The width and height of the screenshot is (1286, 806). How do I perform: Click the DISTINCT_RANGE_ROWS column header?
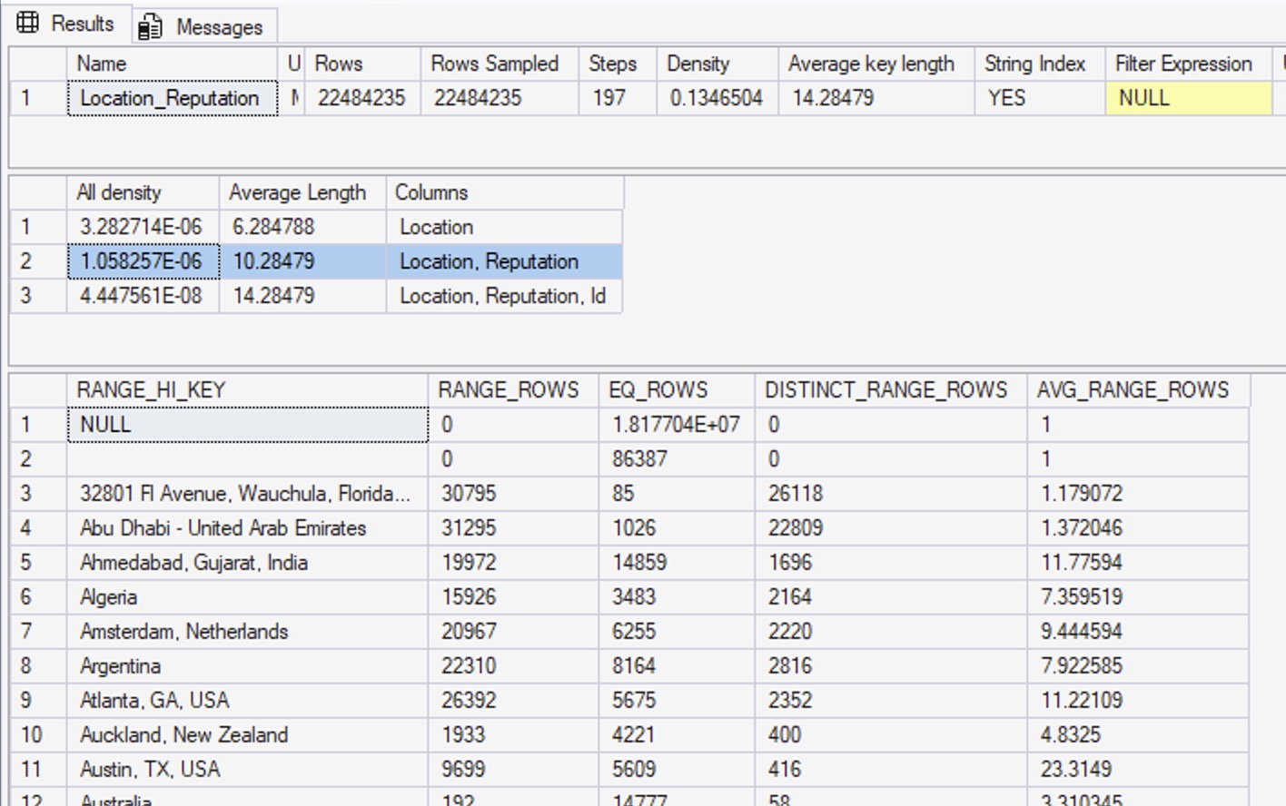[885, 390]
